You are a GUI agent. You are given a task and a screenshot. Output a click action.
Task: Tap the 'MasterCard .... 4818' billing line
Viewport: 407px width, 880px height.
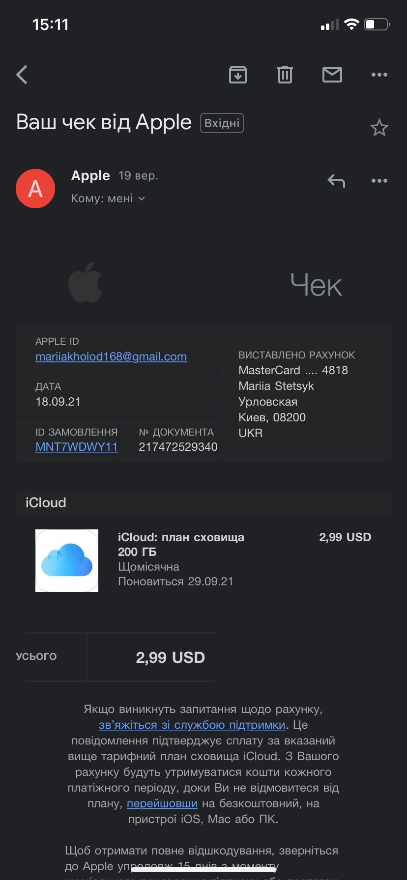pyautogui.click(x=293, y=370)
